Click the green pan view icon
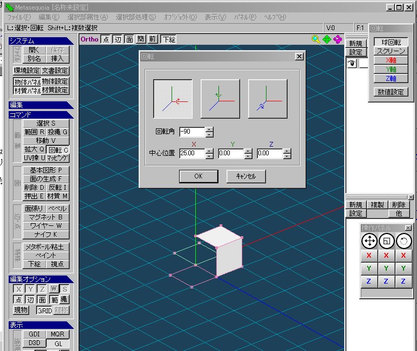Viewport: 417px width, 351px height. point(326,39)
